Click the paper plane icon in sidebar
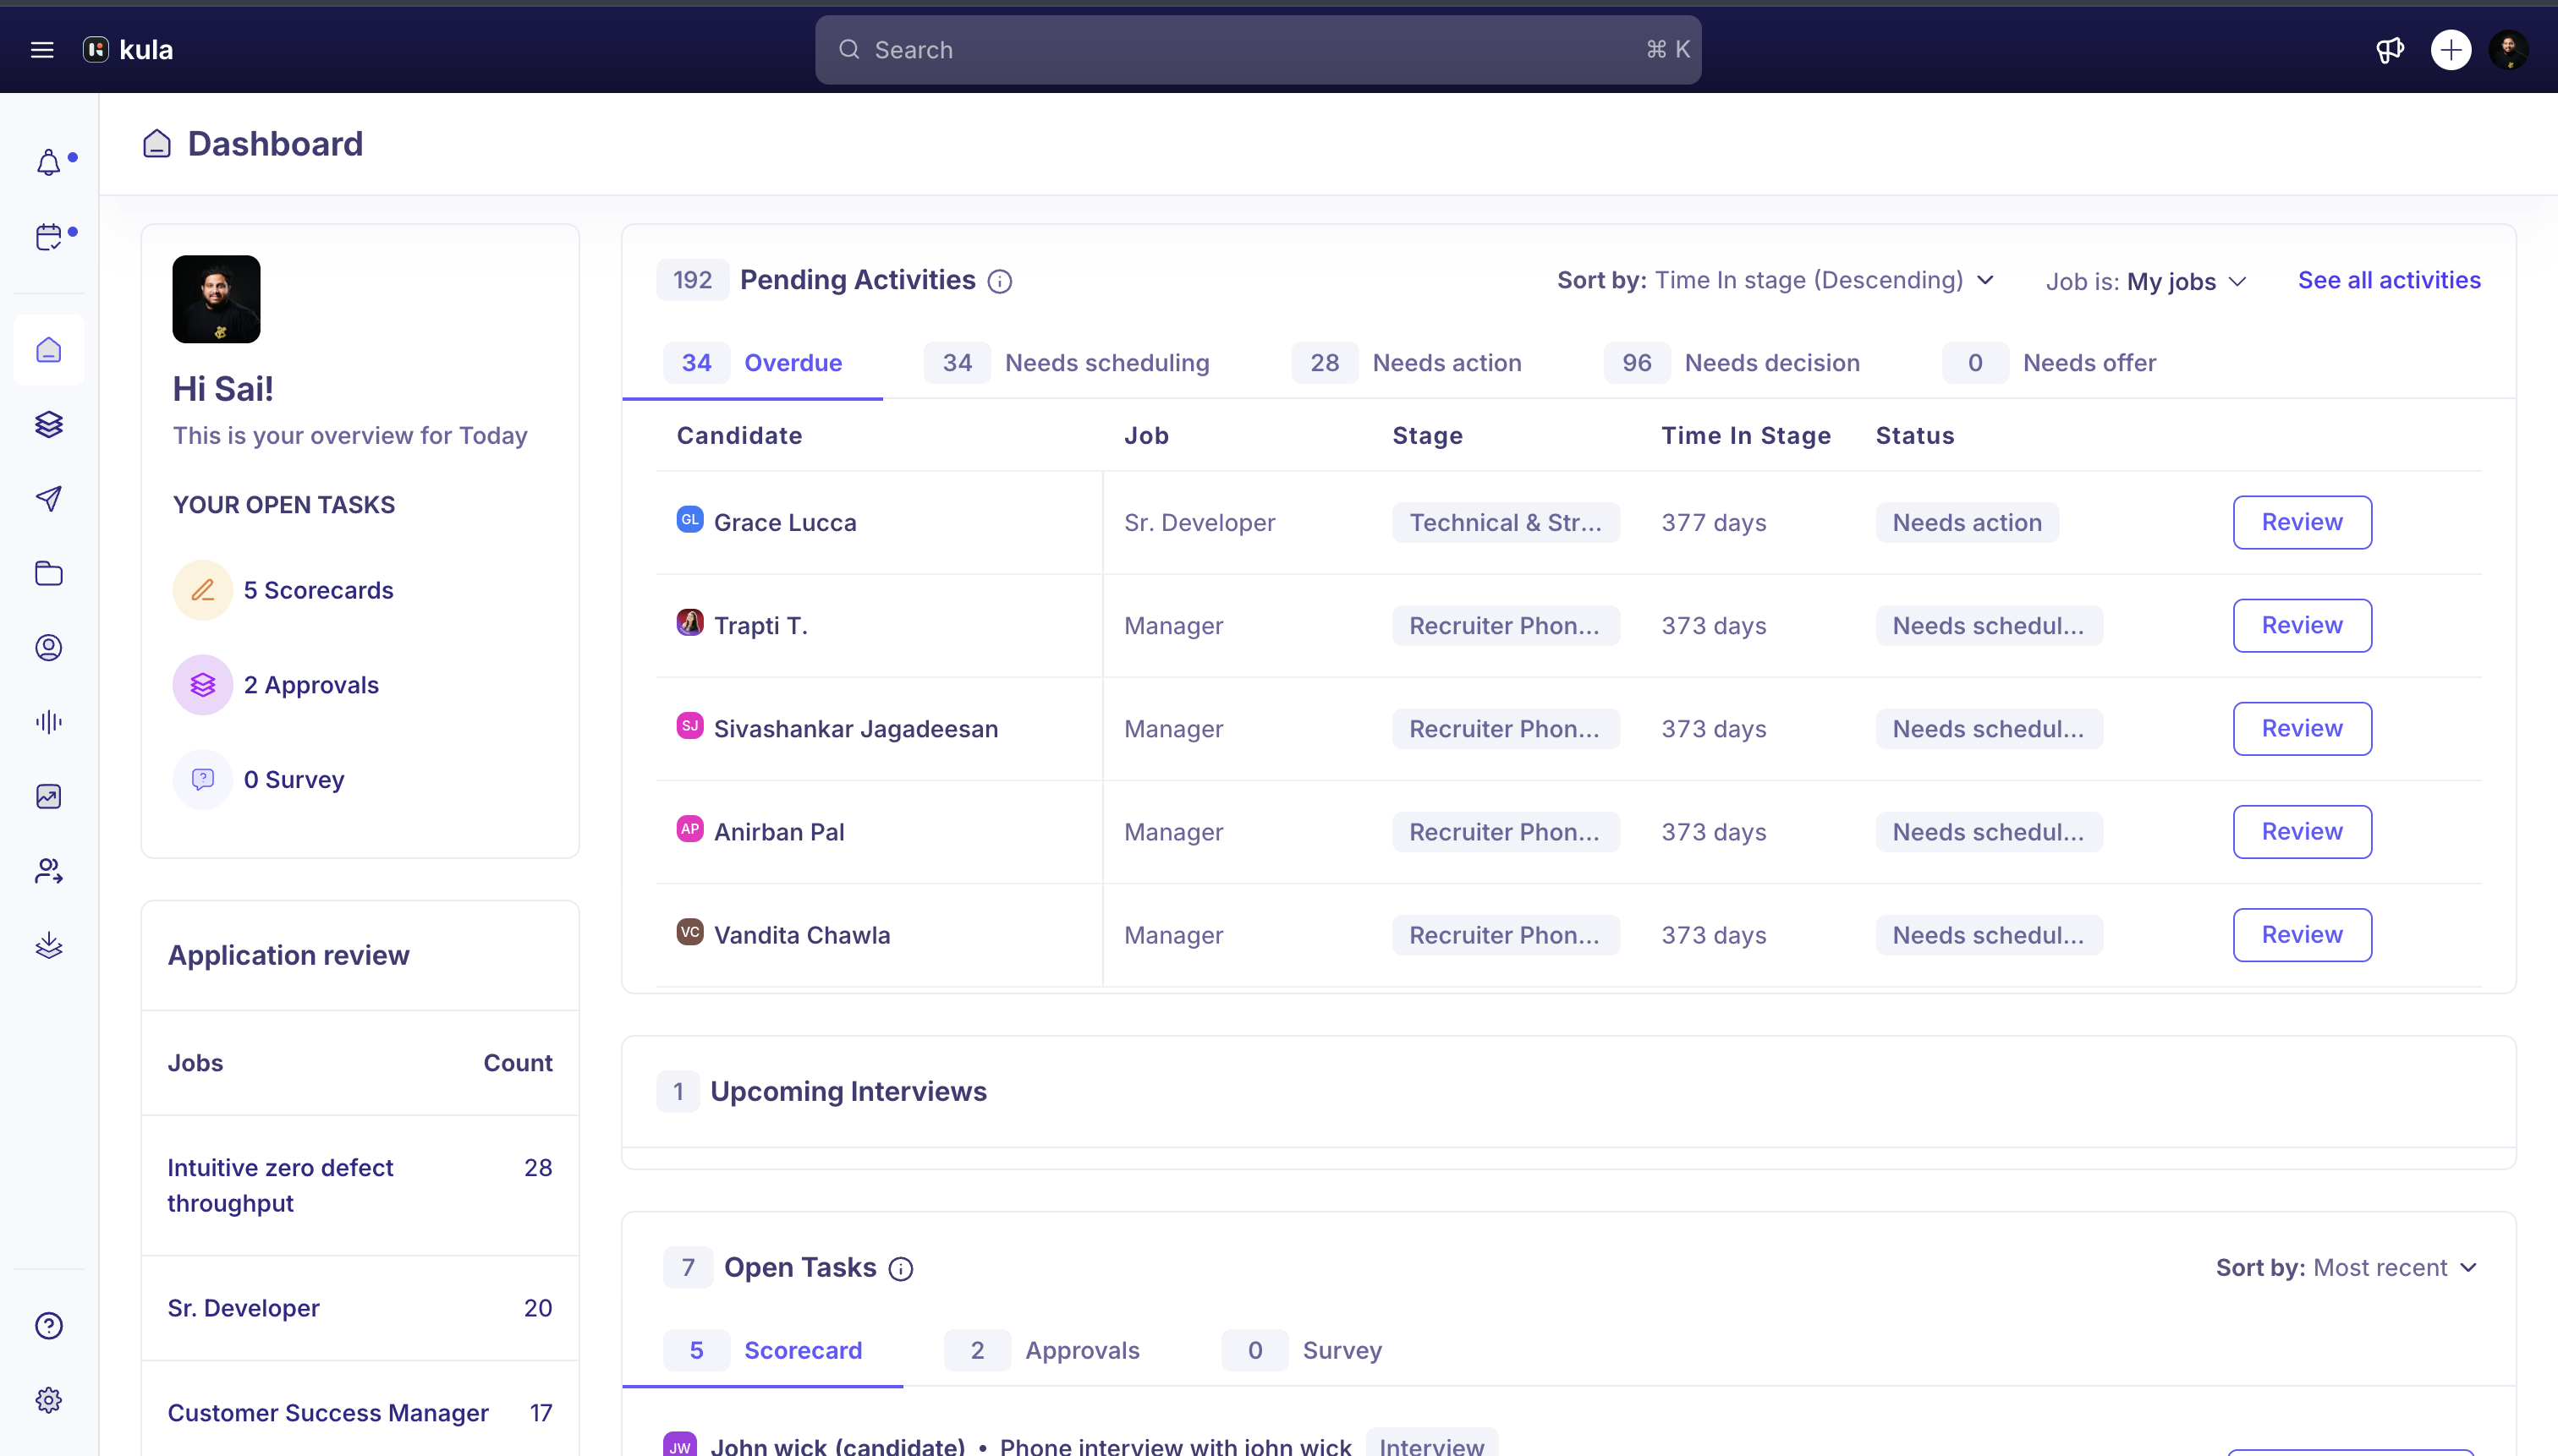This screenshot has width=2558, height=1456. click(48, 498)
